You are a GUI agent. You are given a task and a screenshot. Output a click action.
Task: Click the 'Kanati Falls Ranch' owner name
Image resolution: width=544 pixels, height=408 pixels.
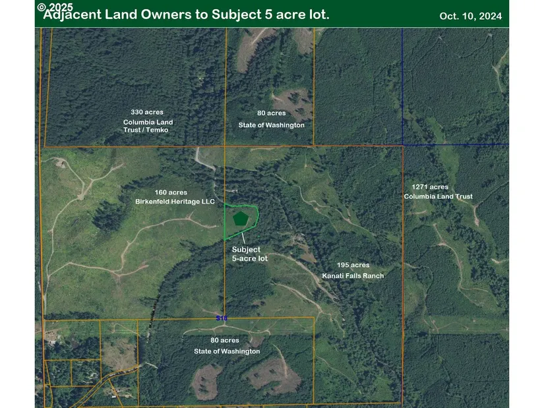click(352, 276)
